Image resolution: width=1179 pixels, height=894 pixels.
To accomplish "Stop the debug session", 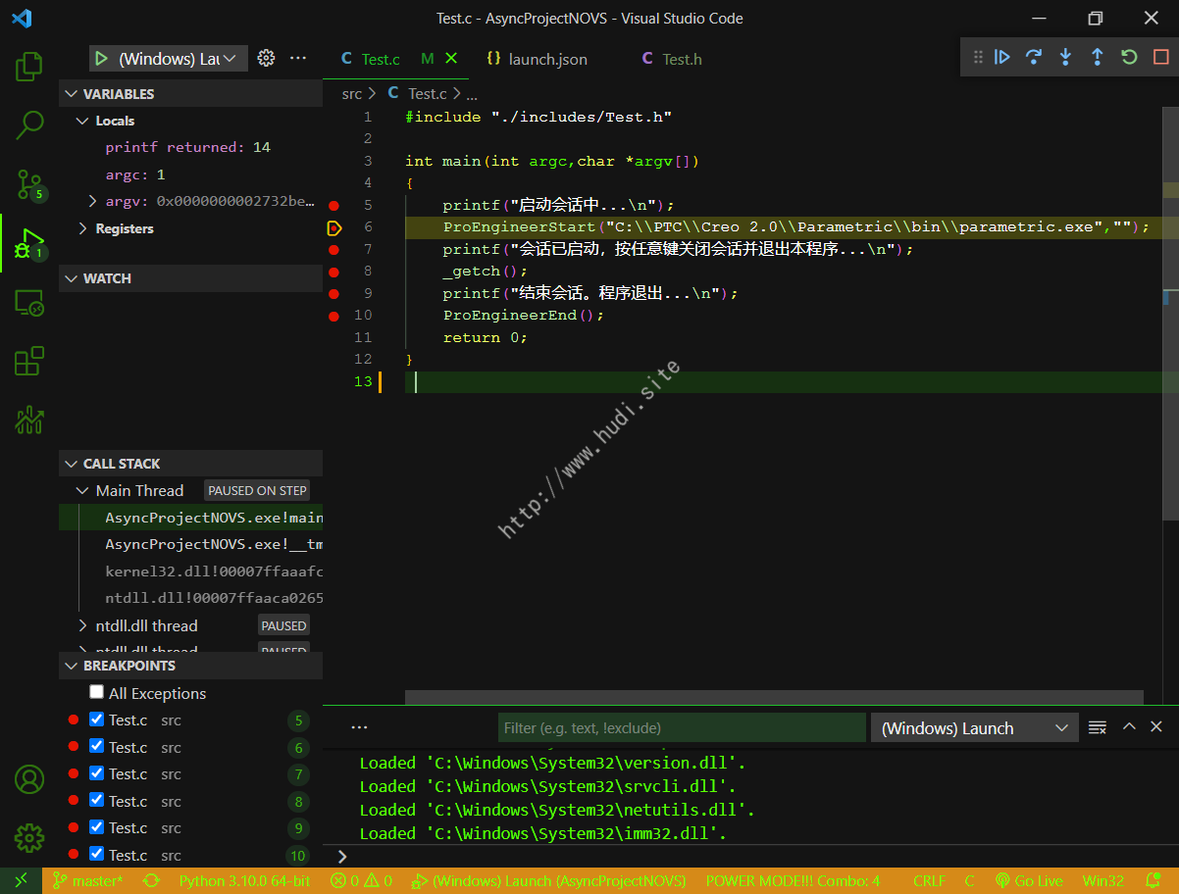I will pos(1160,58).
